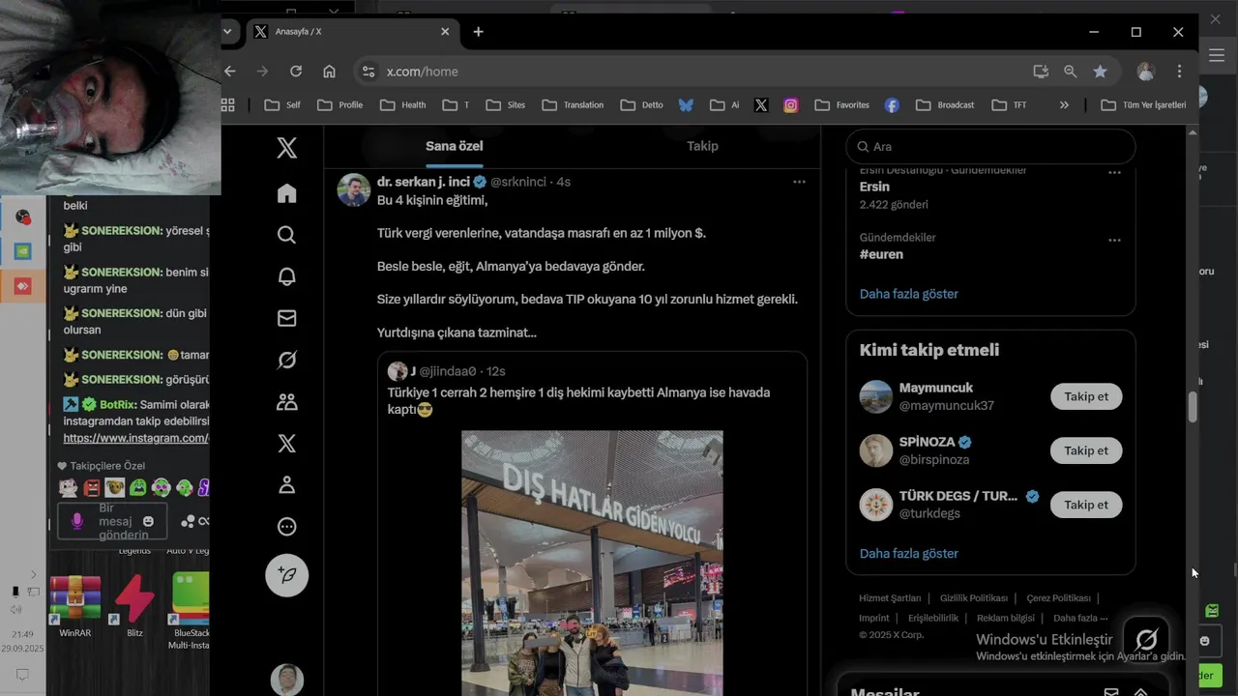The width and height of the screenshot is (1238, 696).
Task: Open Messages envelope in X sidebar
Action: point(286,318)
